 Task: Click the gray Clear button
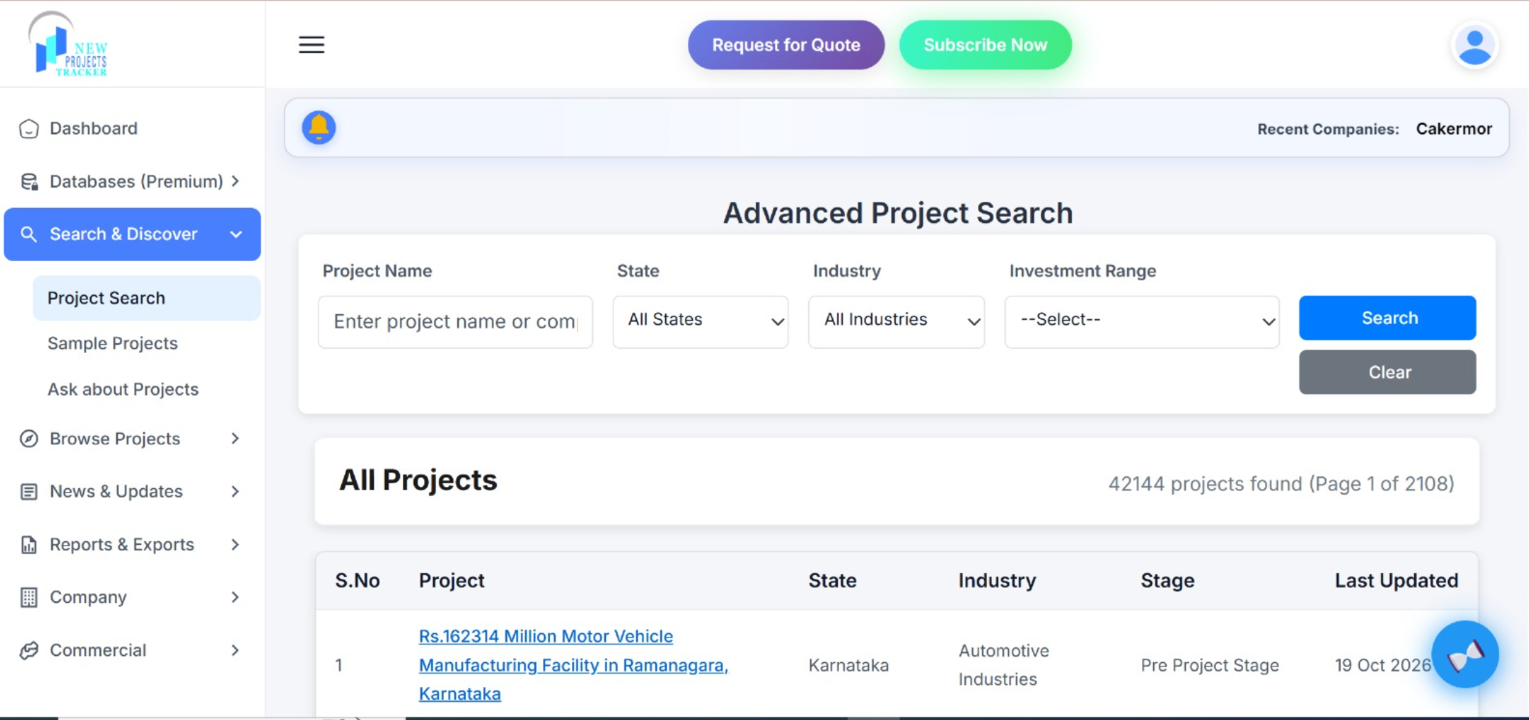(x=1387, y=372)
